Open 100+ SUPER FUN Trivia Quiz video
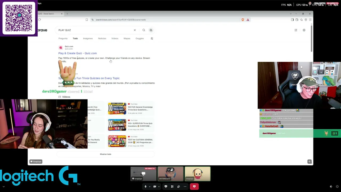 point(140,125)
